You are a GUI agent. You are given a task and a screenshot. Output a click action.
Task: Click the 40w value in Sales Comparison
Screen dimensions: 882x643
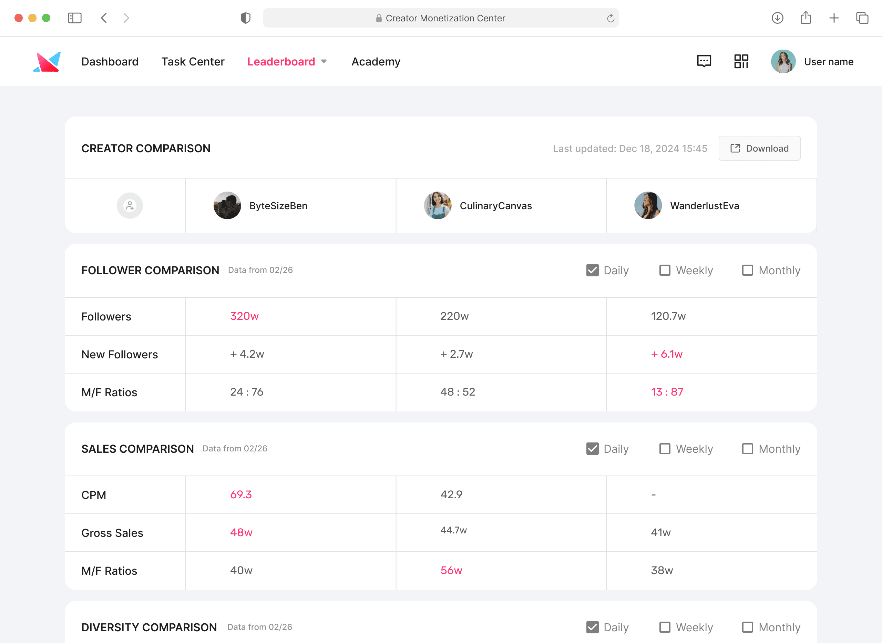241,570
